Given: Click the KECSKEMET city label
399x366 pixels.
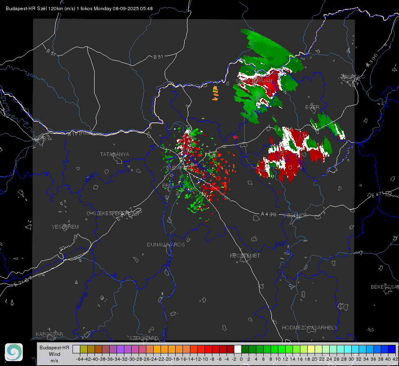Looking at the screenshot, I should click(245, 255).
